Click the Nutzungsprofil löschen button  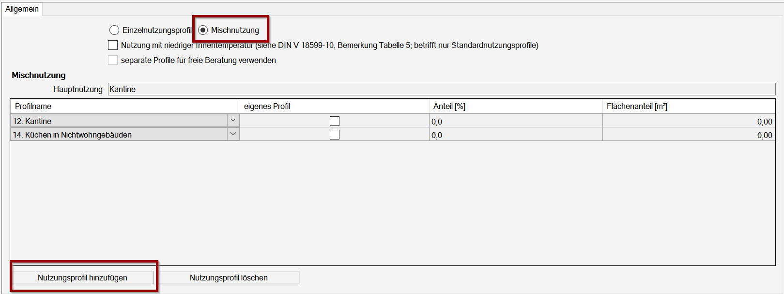click(x=229, y=278)
